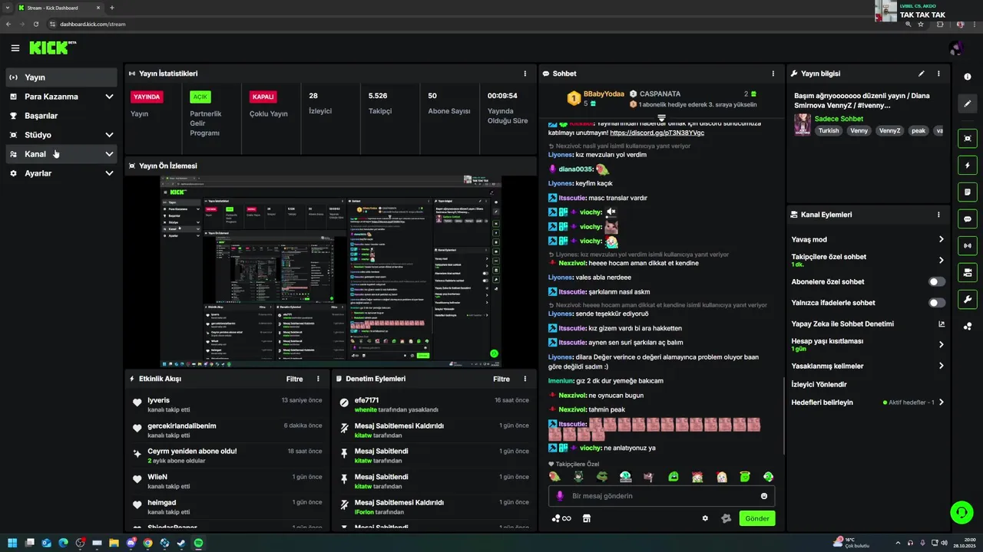
Task: Click the VennyZ tag chip
Action: [889, 130]
